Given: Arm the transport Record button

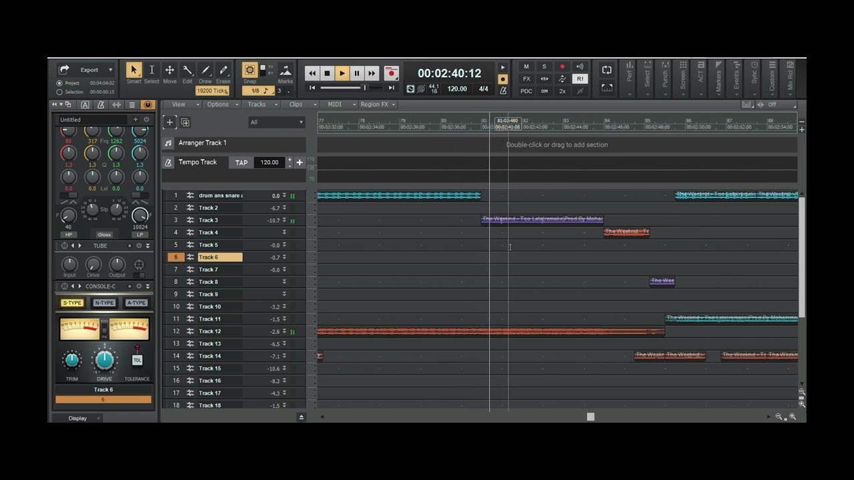Looking at the screenshot, I should (392, 73).
